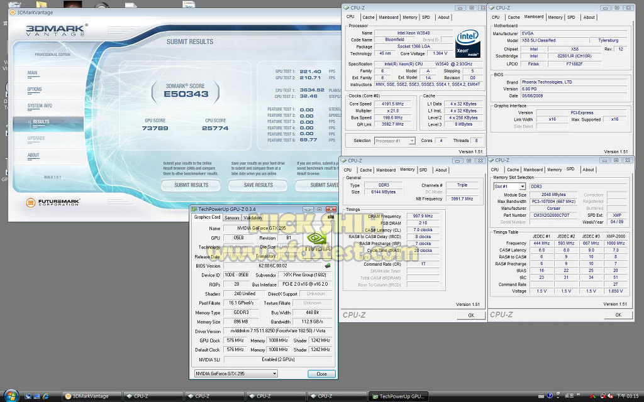The width and height of the screenshot is (644, 402).
Task: Switch to the Sensors tab in GPU-Z
Action: click(x=231, y=217)
